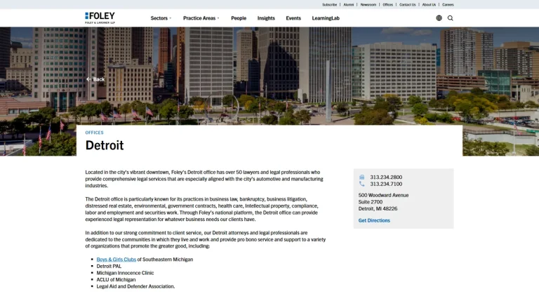Screen dimensions: 539x303
Task: Click the Detroit PAL list item
Action: click(109, 267)
